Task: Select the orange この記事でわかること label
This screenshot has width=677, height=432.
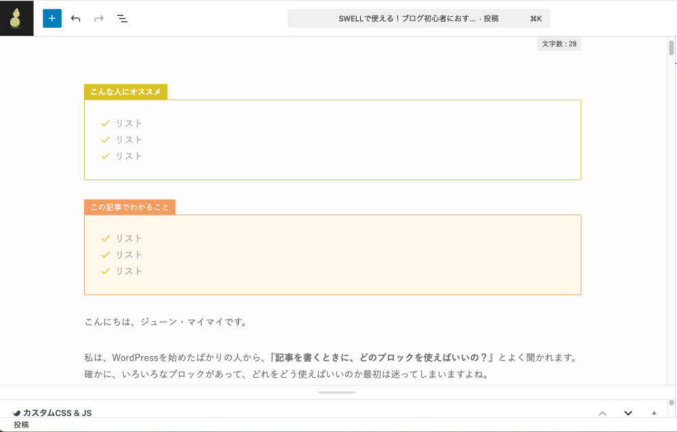Action: [129, 207]
